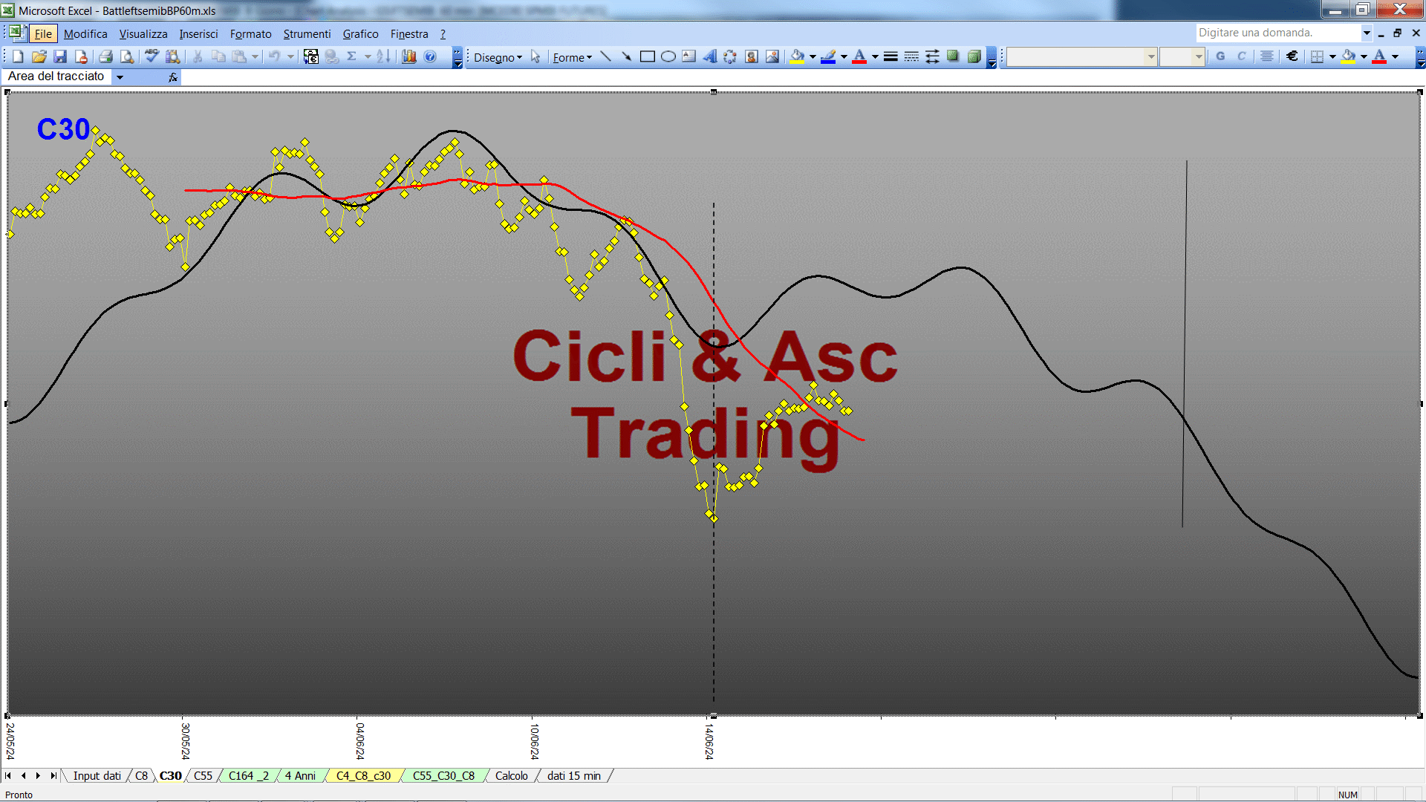The height and width of the screenshot is (802, 1426).
Task: Expand the Forme shapes menu
Action: (572, 57)
